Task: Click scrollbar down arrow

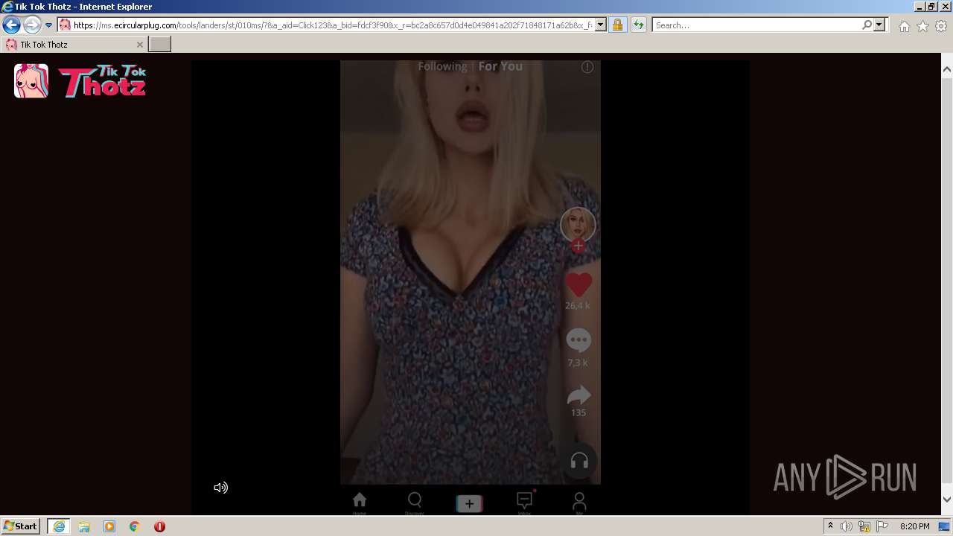Action: pos(947,500)
